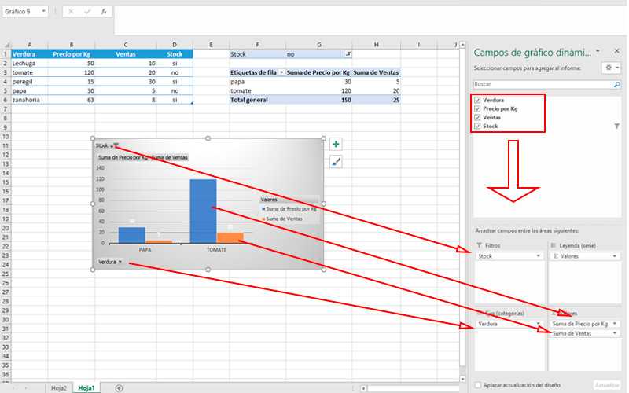Open the Name Box dropdown showing Gráfico 9

[x=44, y=11]
